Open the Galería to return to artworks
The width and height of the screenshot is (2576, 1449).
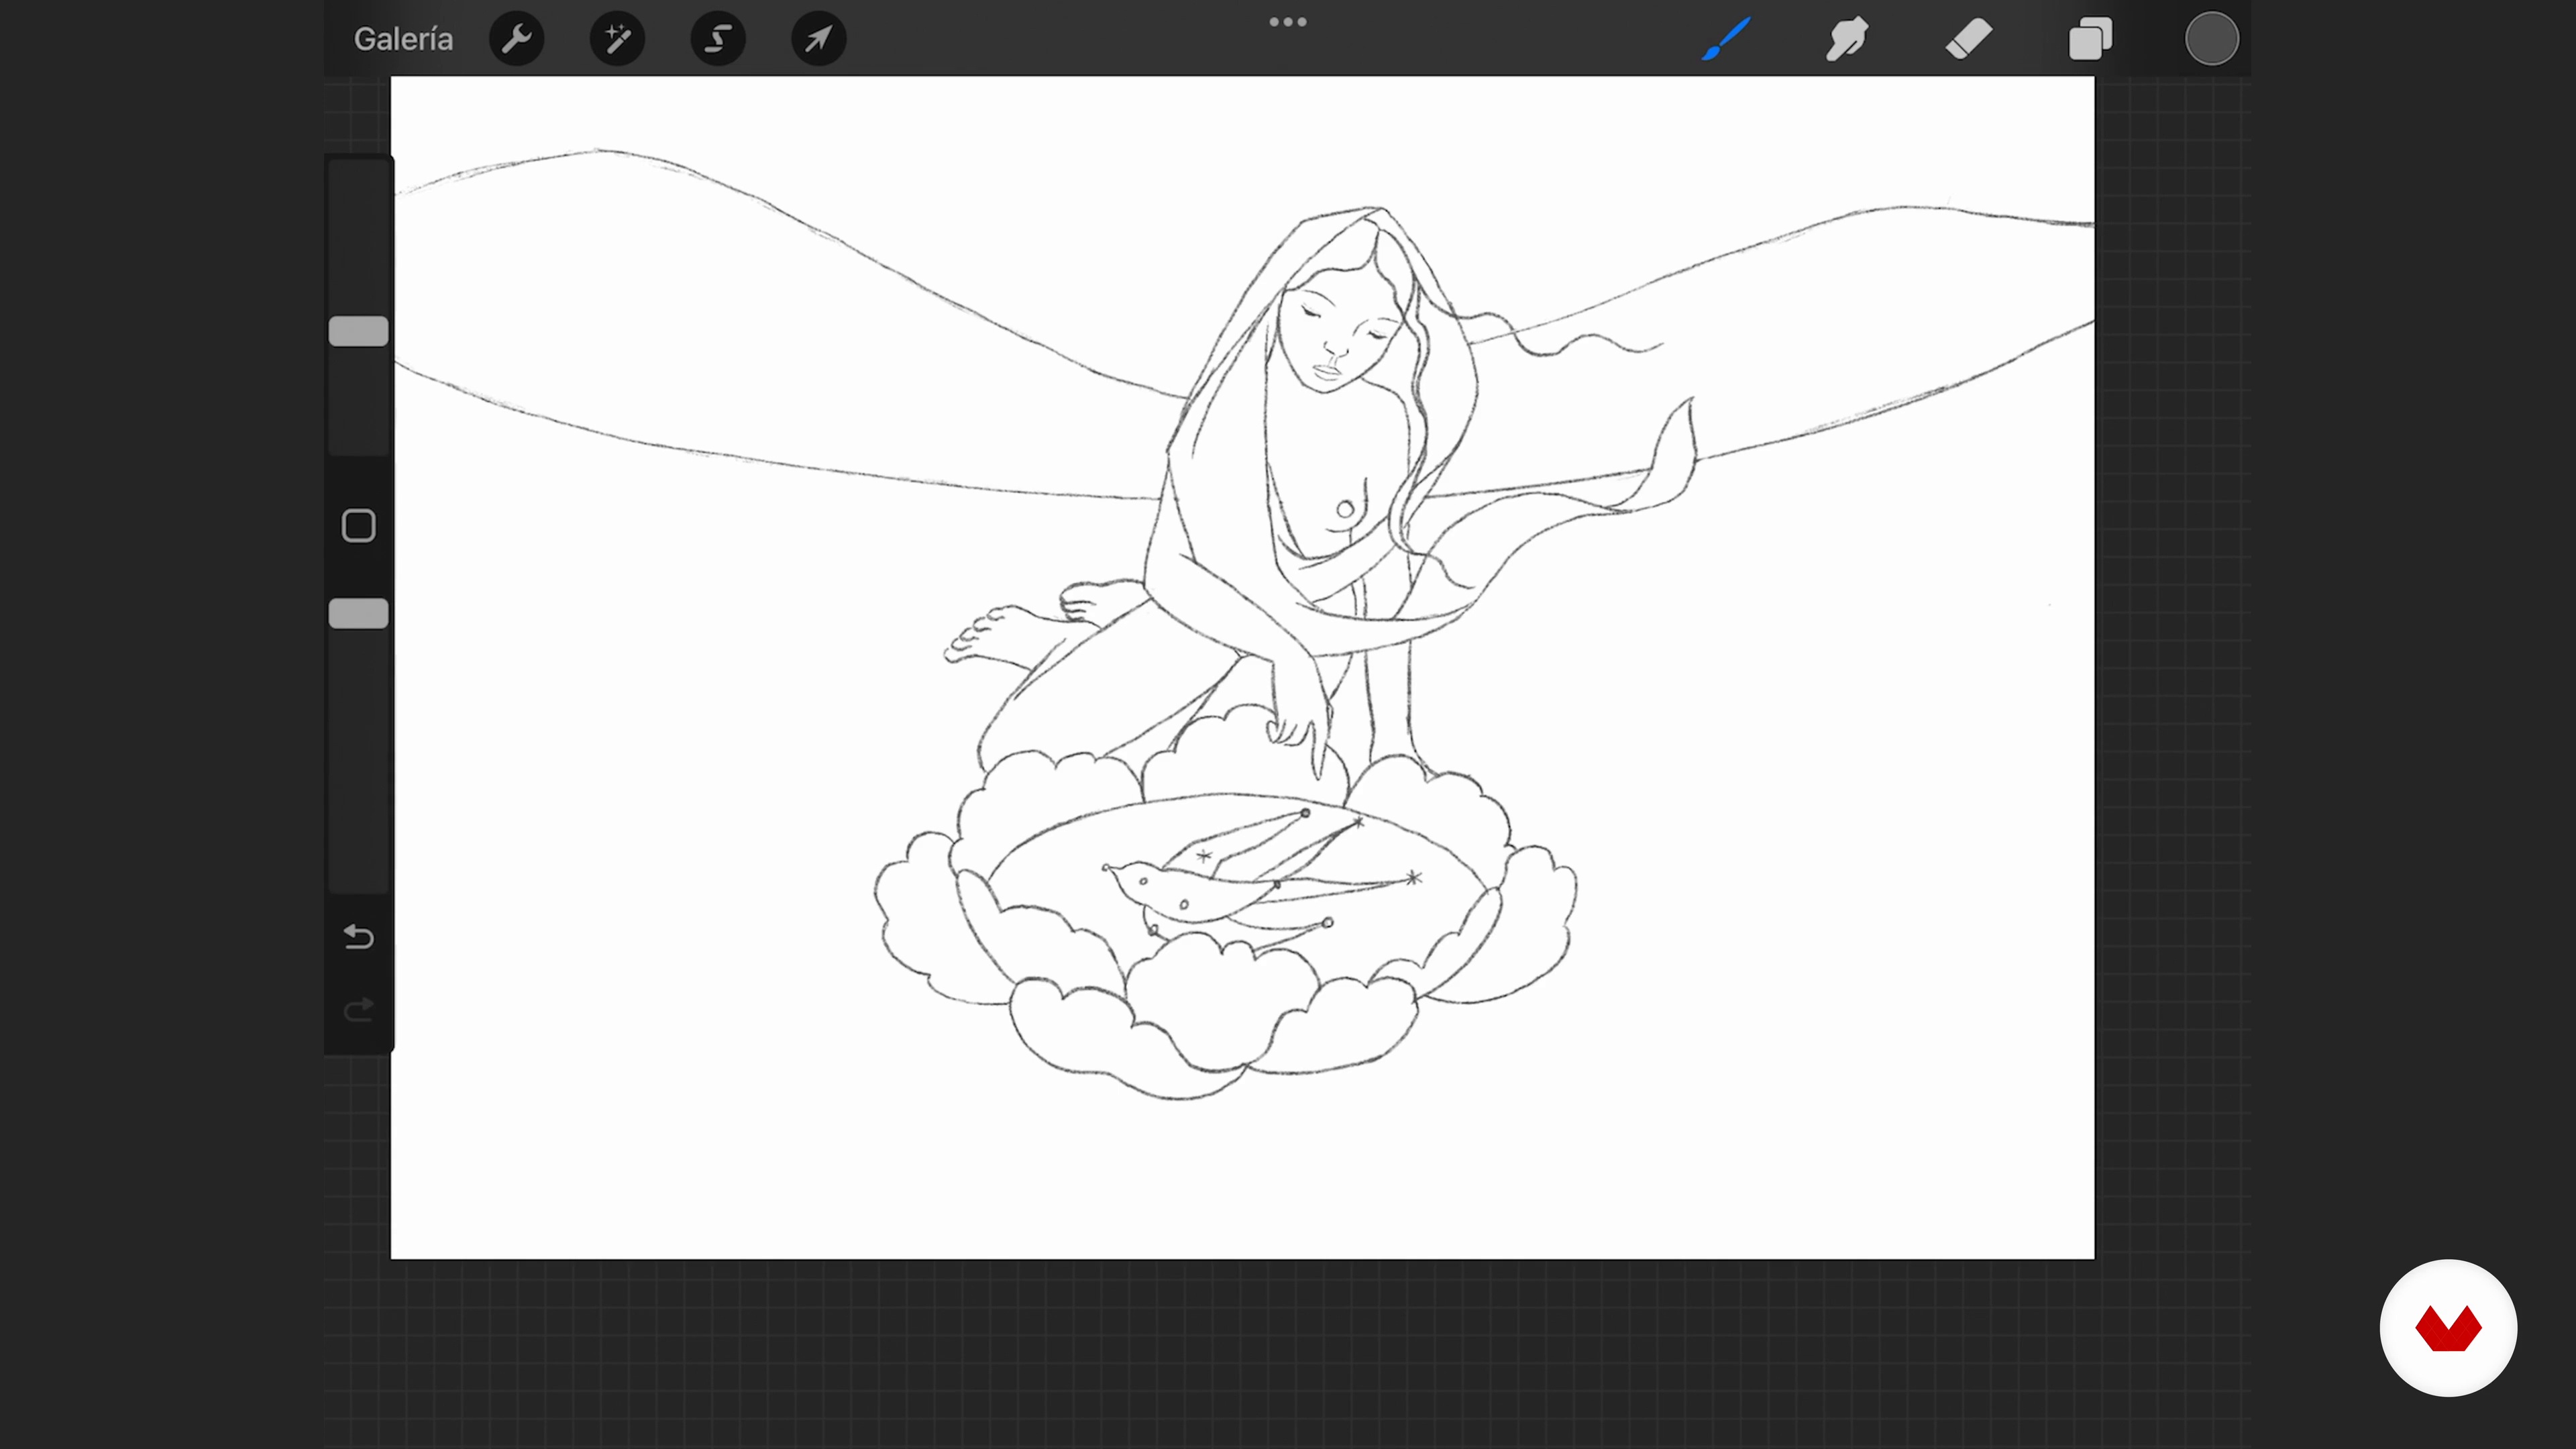403,39
